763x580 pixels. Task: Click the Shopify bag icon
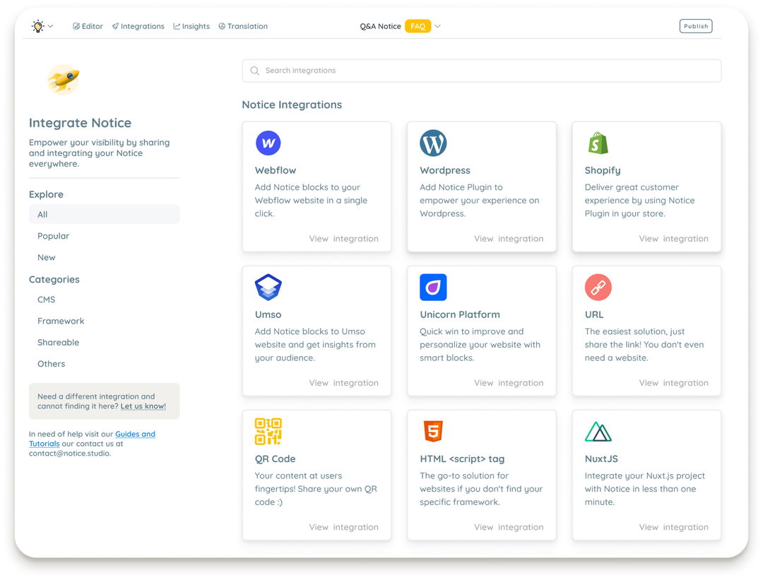598,143
